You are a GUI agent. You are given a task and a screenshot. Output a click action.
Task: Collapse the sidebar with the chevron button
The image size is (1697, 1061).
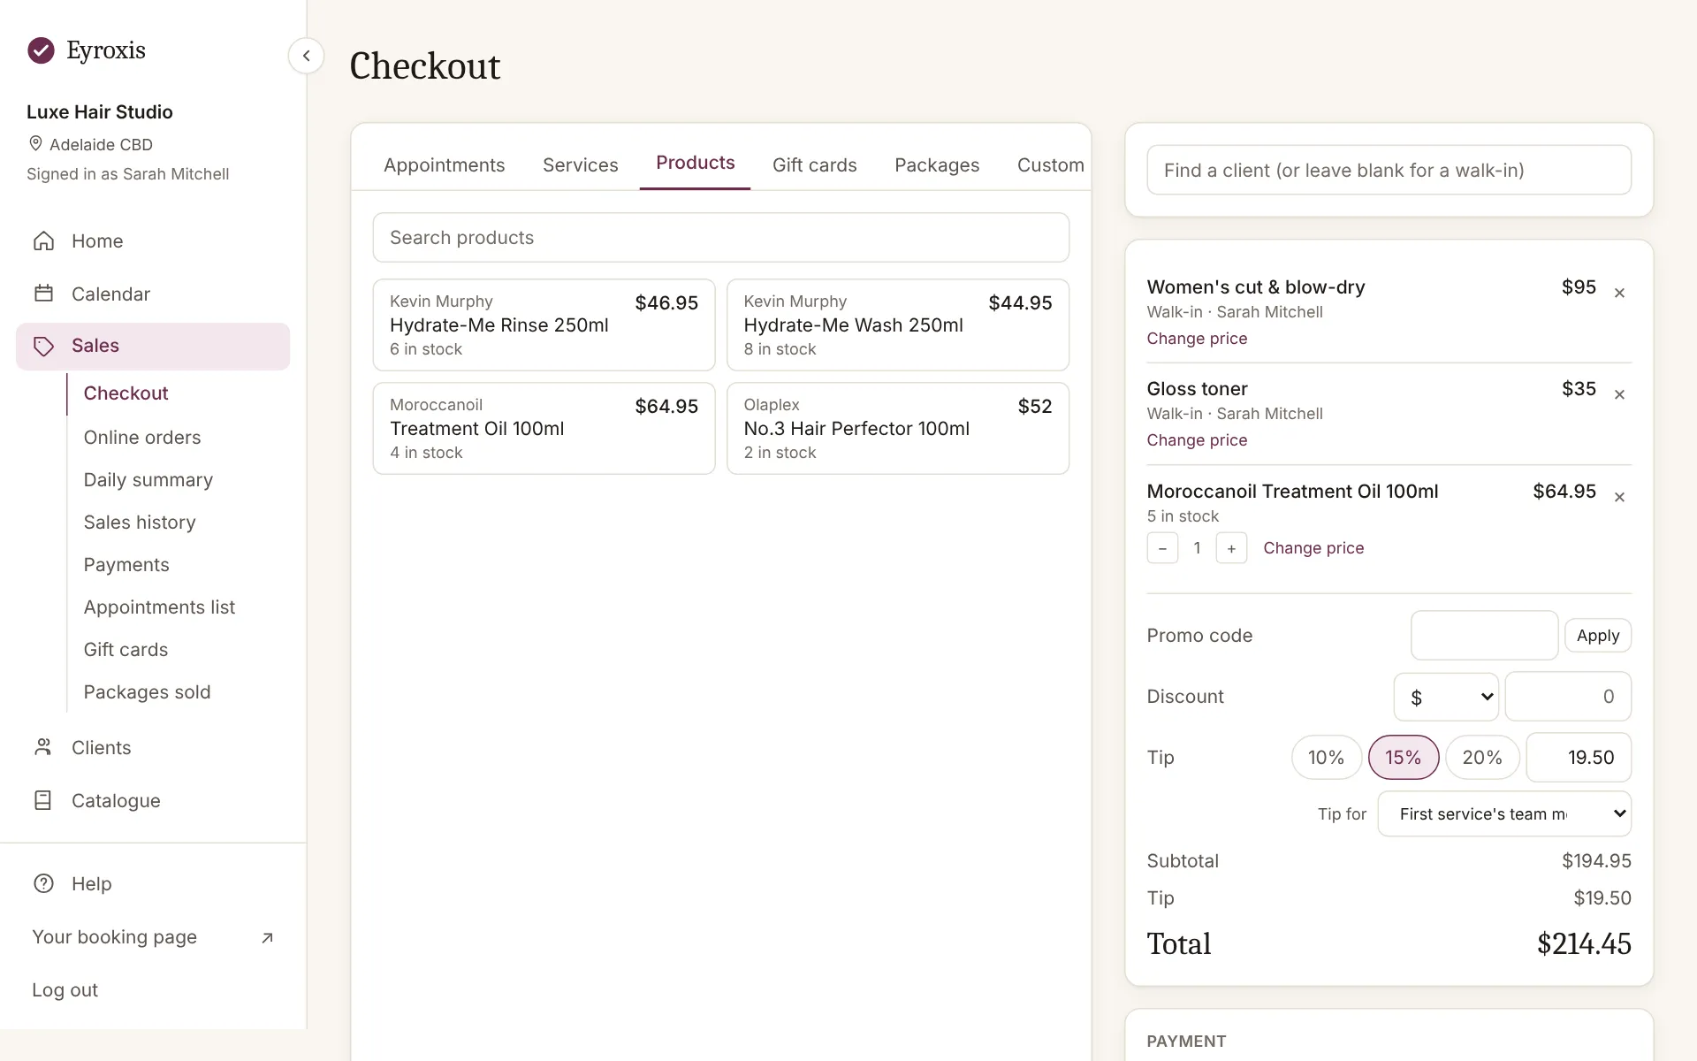306,56
